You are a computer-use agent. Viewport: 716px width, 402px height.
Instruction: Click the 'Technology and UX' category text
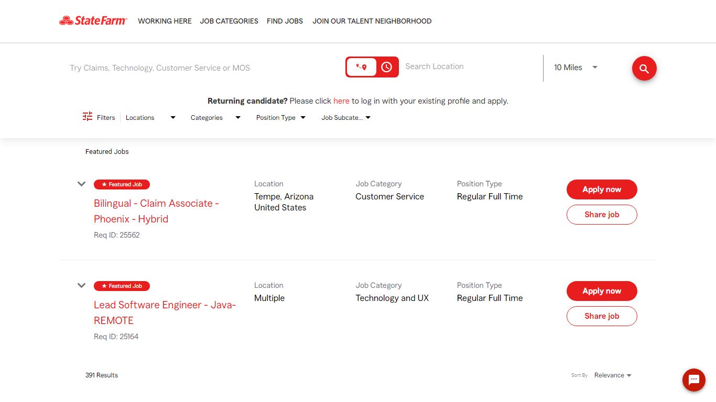[392, 298]
